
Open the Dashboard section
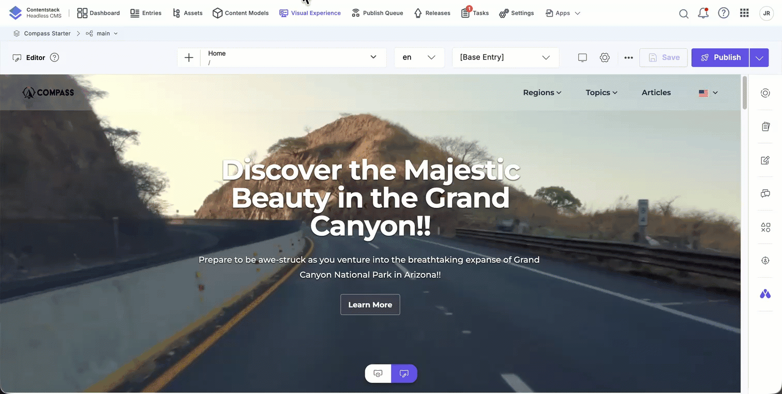coord(98,13)
